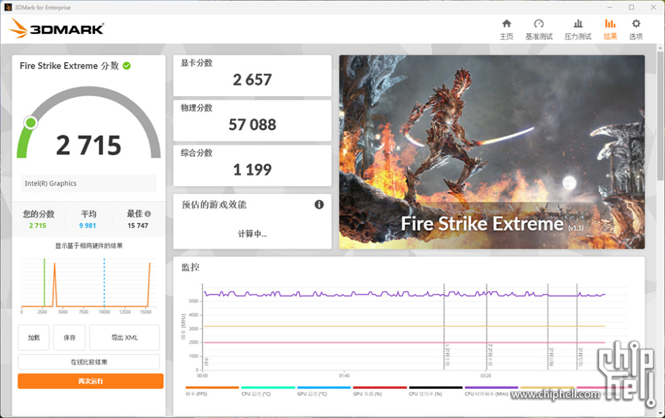
Task: Click the orange 再次运行 run again button
Action: point(90,381)
